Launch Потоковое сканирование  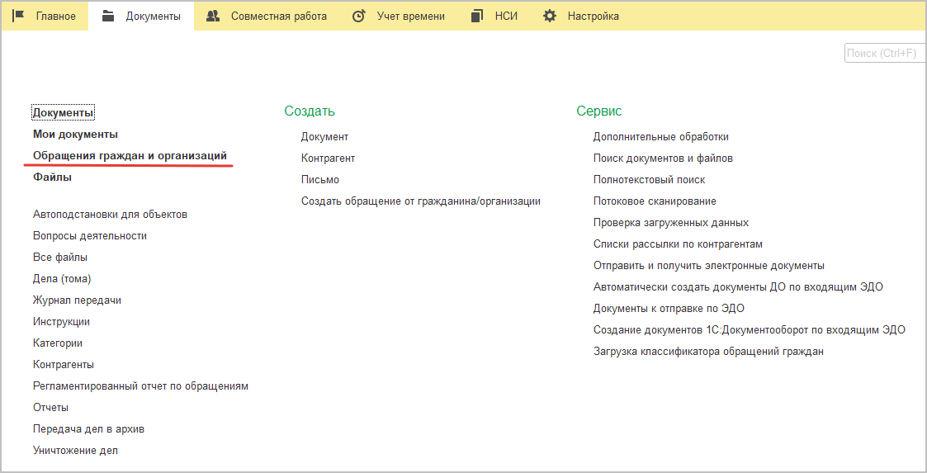point(655,201)
